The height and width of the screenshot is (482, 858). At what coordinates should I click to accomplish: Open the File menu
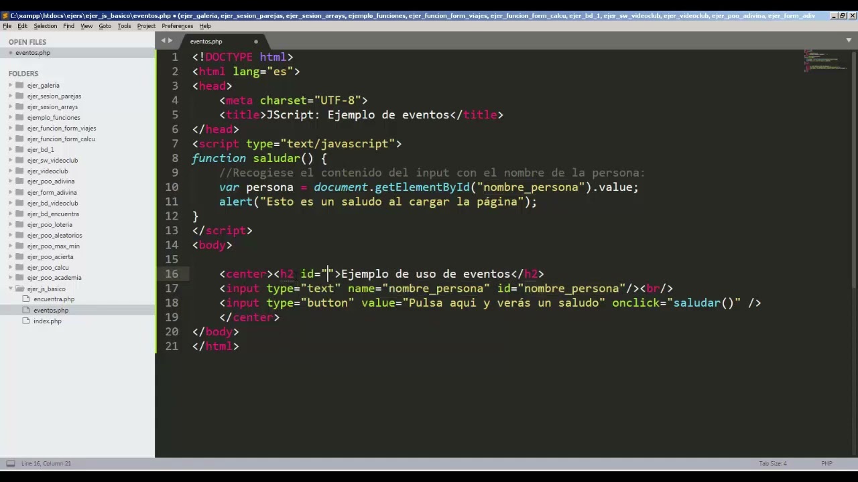(x=7, y=26)
